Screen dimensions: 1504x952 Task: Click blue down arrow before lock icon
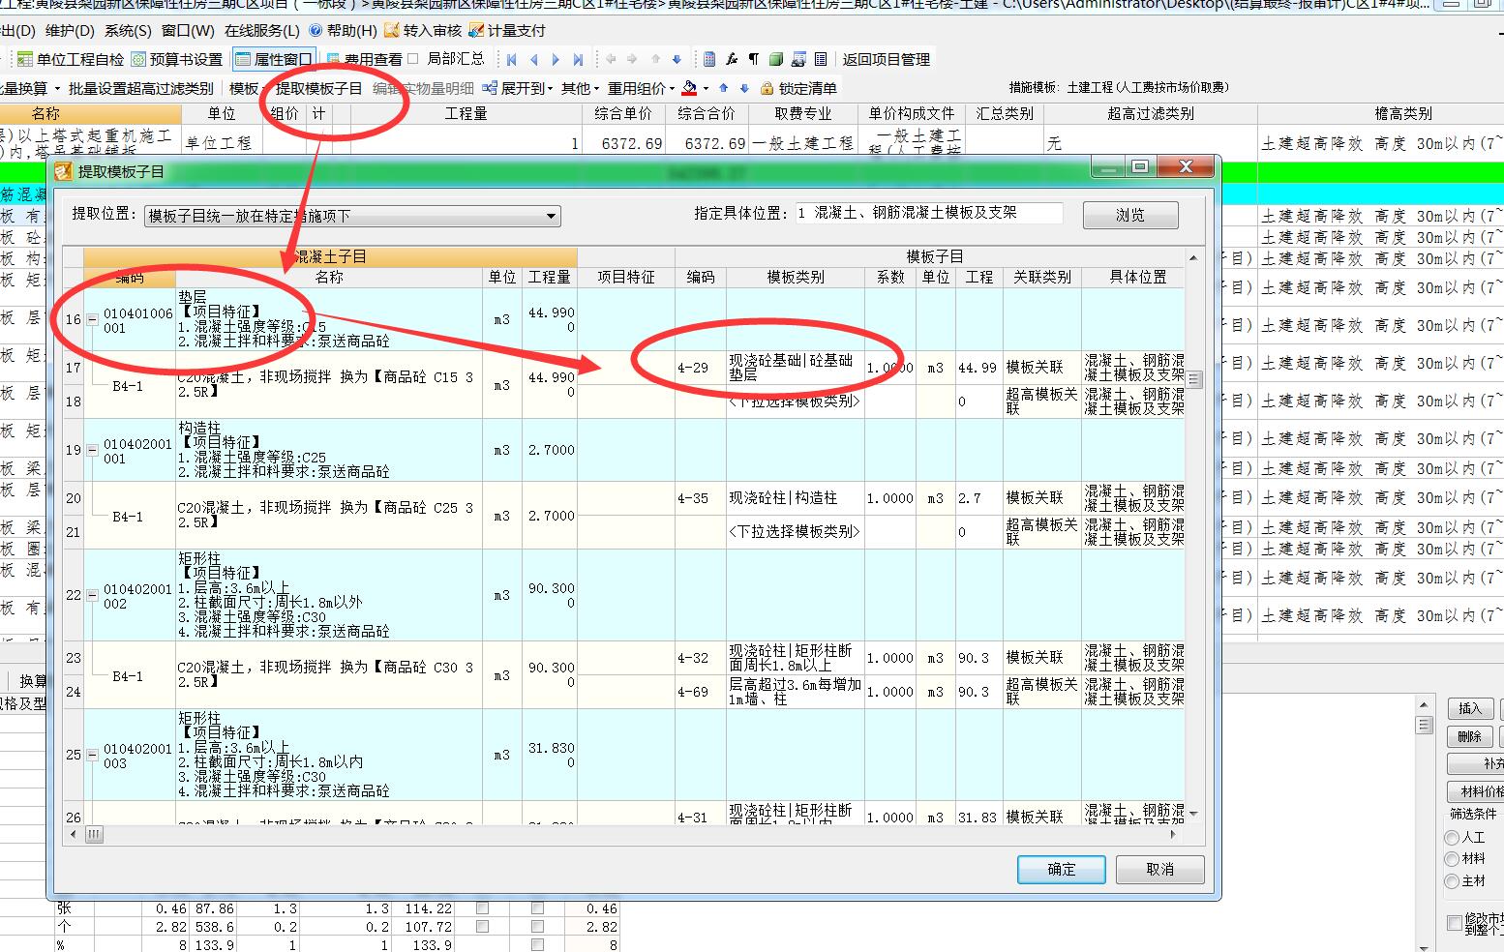click(x=744, y=88)
